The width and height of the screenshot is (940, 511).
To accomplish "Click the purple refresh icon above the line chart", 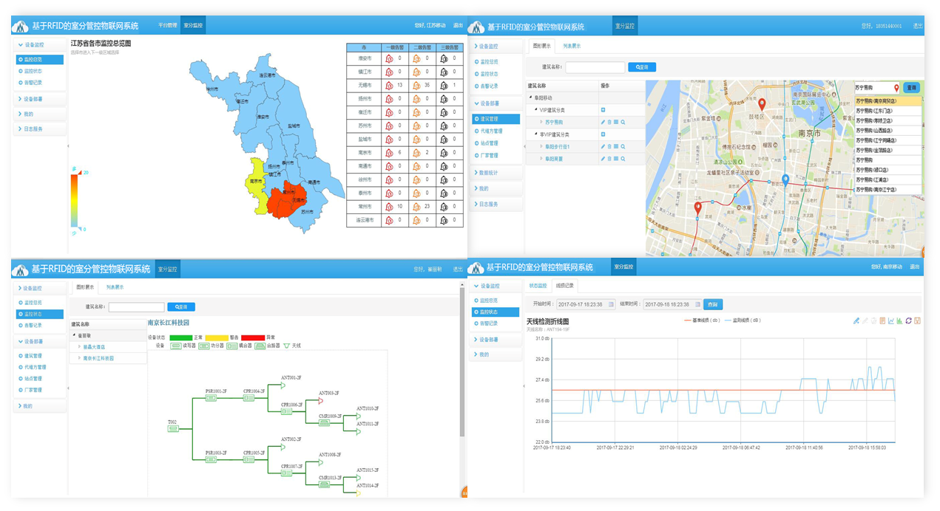I will (907, 320).
